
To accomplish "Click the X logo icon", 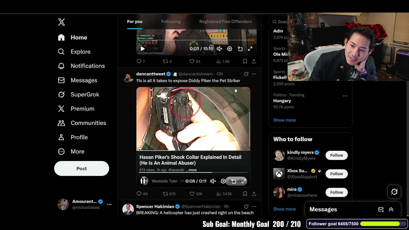I will click(62, 22).
